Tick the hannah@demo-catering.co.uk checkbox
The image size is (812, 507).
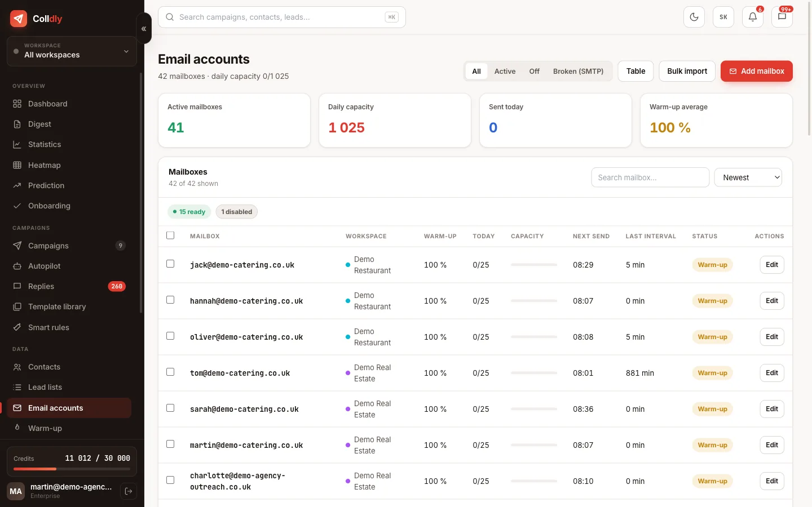[x=170, y=300]
